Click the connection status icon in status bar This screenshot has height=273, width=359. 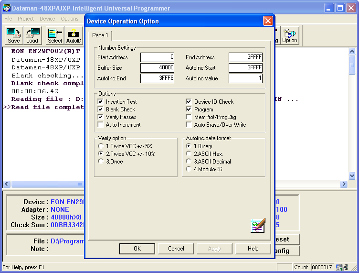coord(341,267)
